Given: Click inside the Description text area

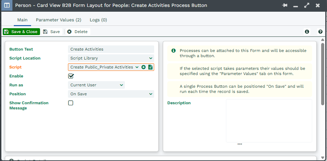Looking at the screenshot, I should (x=269, y=121).
